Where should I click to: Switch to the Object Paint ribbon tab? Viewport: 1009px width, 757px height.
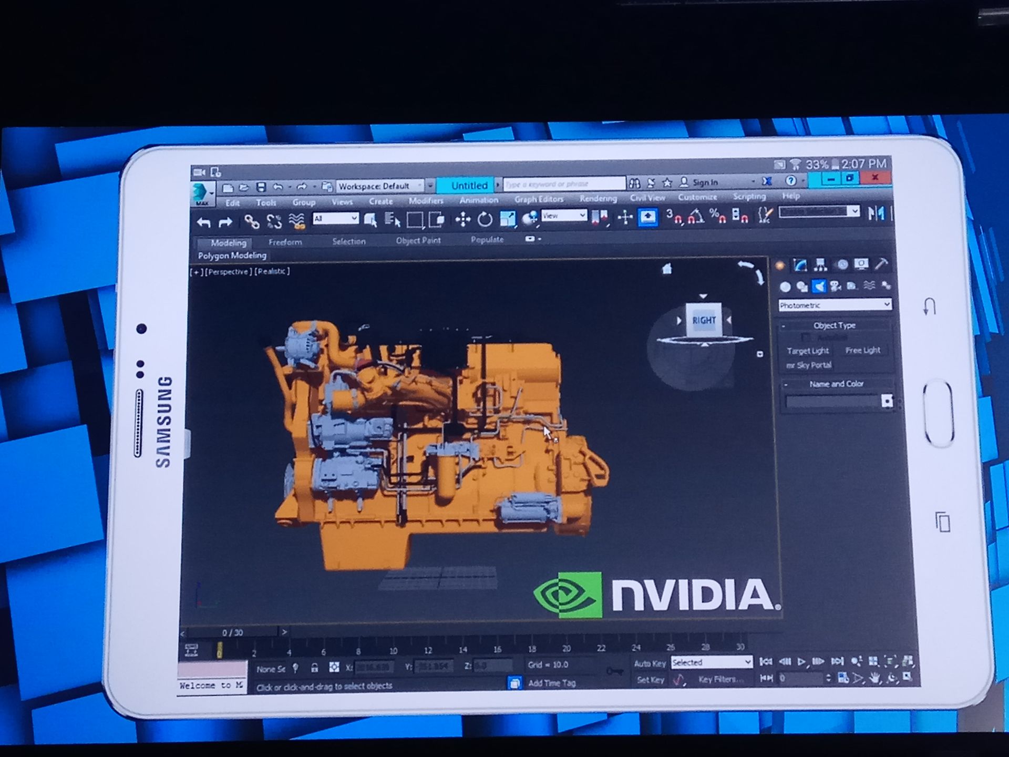point(418,240)
